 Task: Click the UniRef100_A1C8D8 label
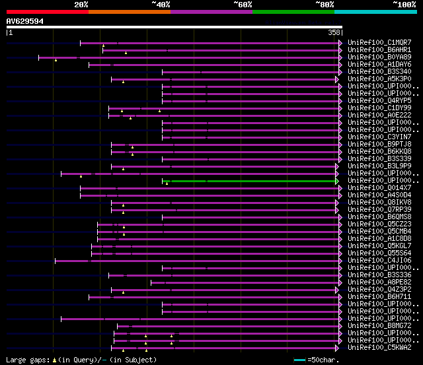tap(379, 239)
